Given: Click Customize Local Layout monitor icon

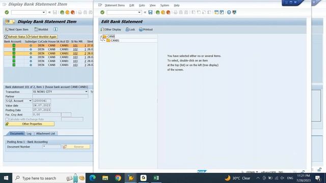Looking at the screenshot, I should (234, 12).
